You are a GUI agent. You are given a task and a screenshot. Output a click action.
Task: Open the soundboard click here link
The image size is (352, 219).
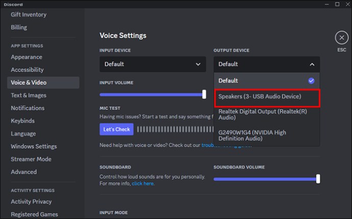pos(143,183)
